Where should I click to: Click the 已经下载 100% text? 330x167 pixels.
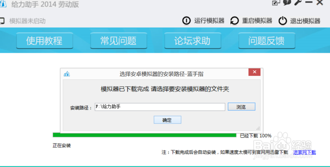256,136
